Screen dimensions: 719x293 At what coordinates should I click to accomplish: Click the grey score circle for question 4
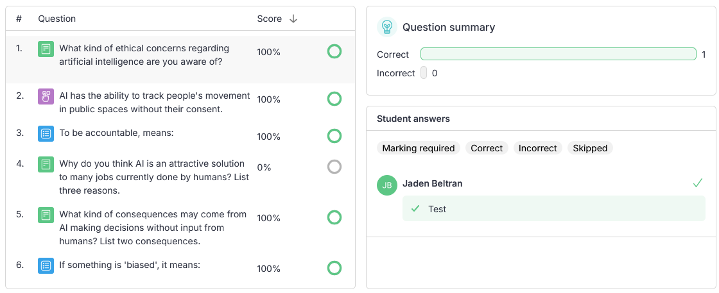334,167
